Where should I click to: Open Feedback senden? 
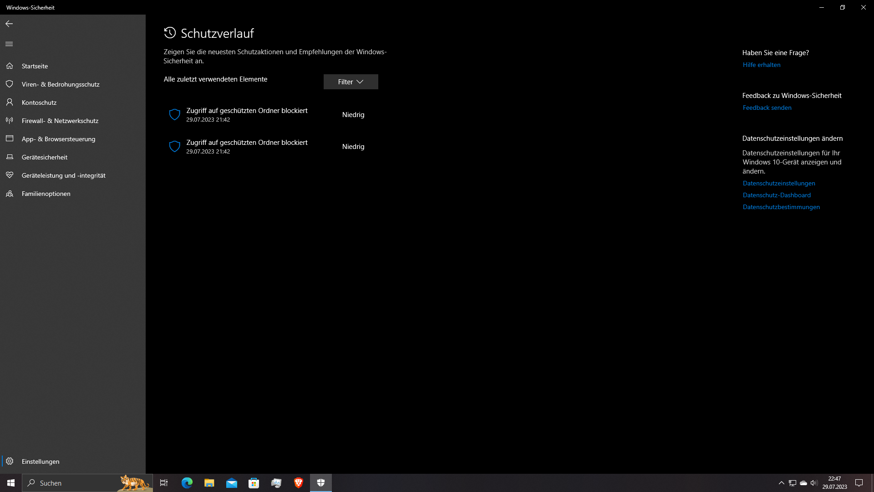[767, 108]
